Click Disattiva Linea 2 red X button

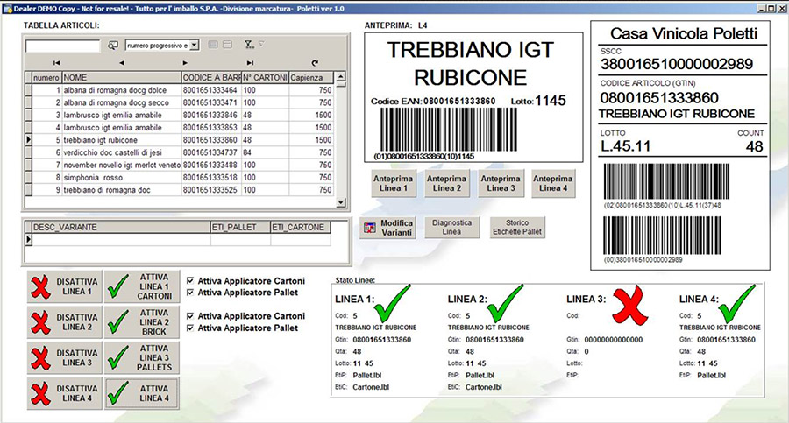(x=64, y=322)
